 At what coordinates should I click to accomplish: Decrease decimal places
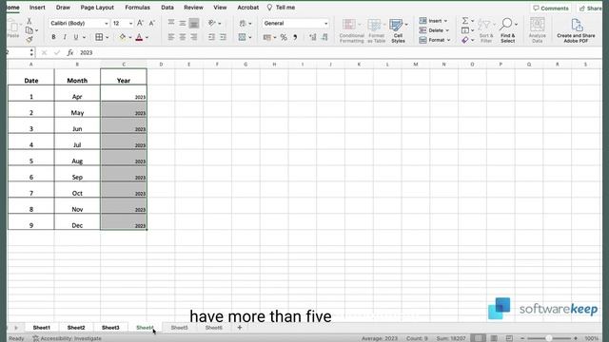324,37
